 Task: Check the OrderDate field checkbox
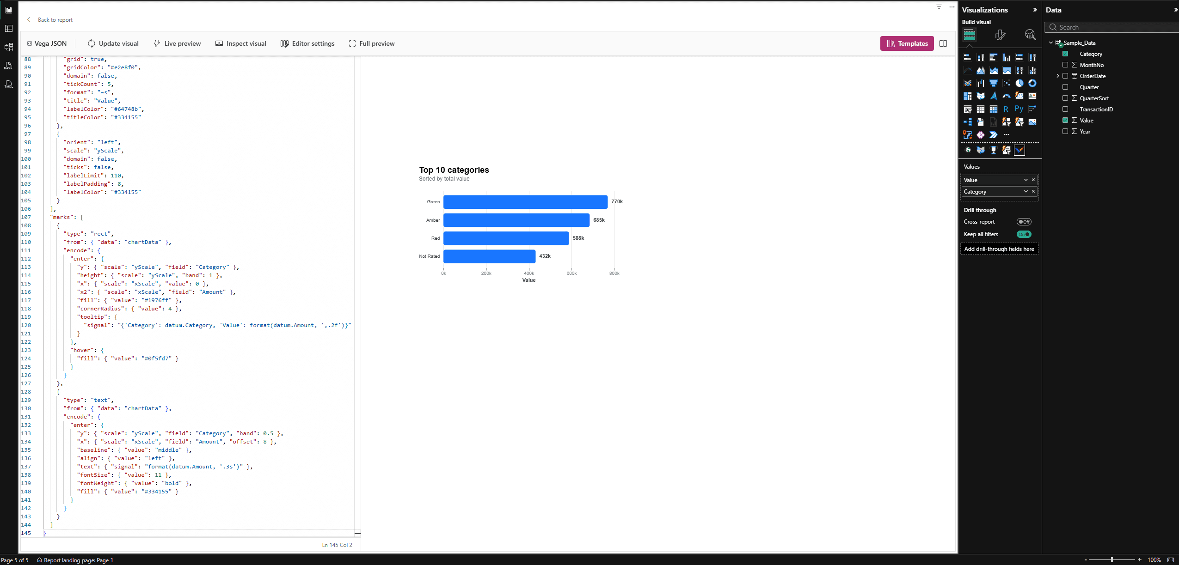tap(1065, 76)
